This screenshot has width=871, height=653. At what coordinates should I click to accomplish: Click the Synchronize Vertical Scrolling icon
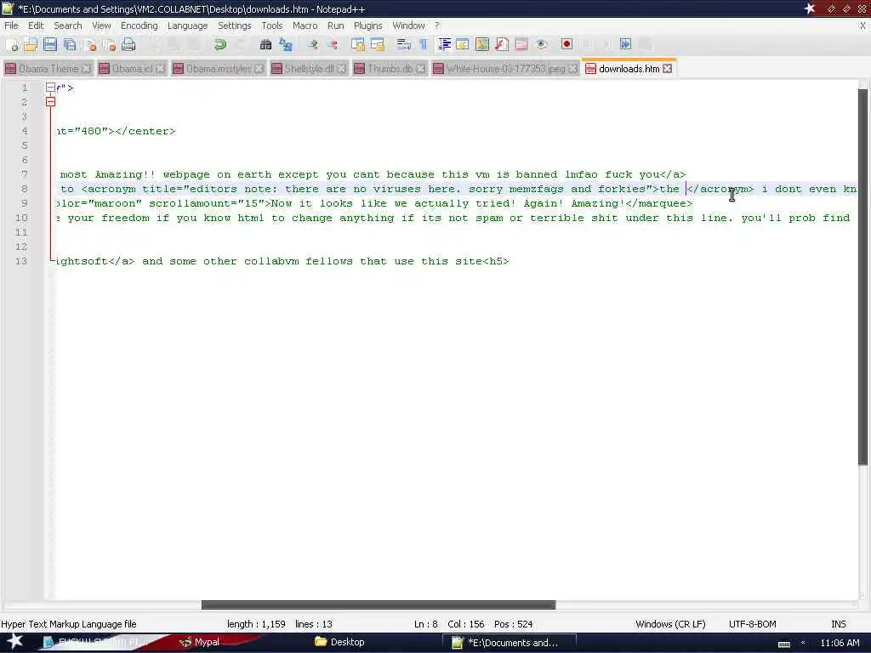[x=358, y=44]
